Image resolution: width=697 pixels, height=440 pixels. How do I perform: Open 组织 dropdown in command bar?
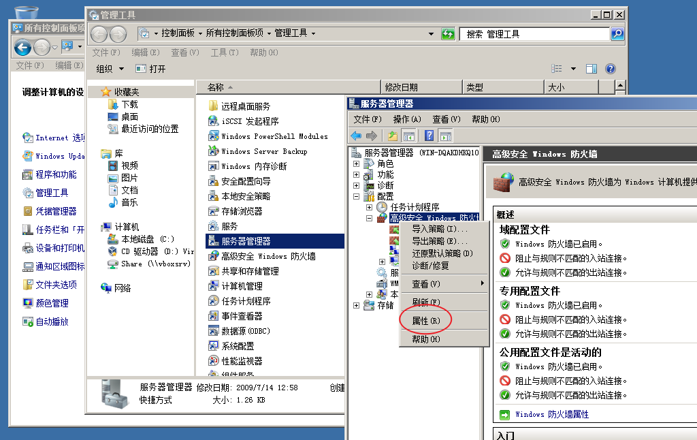pyautogui.click(x=110, y=69)
